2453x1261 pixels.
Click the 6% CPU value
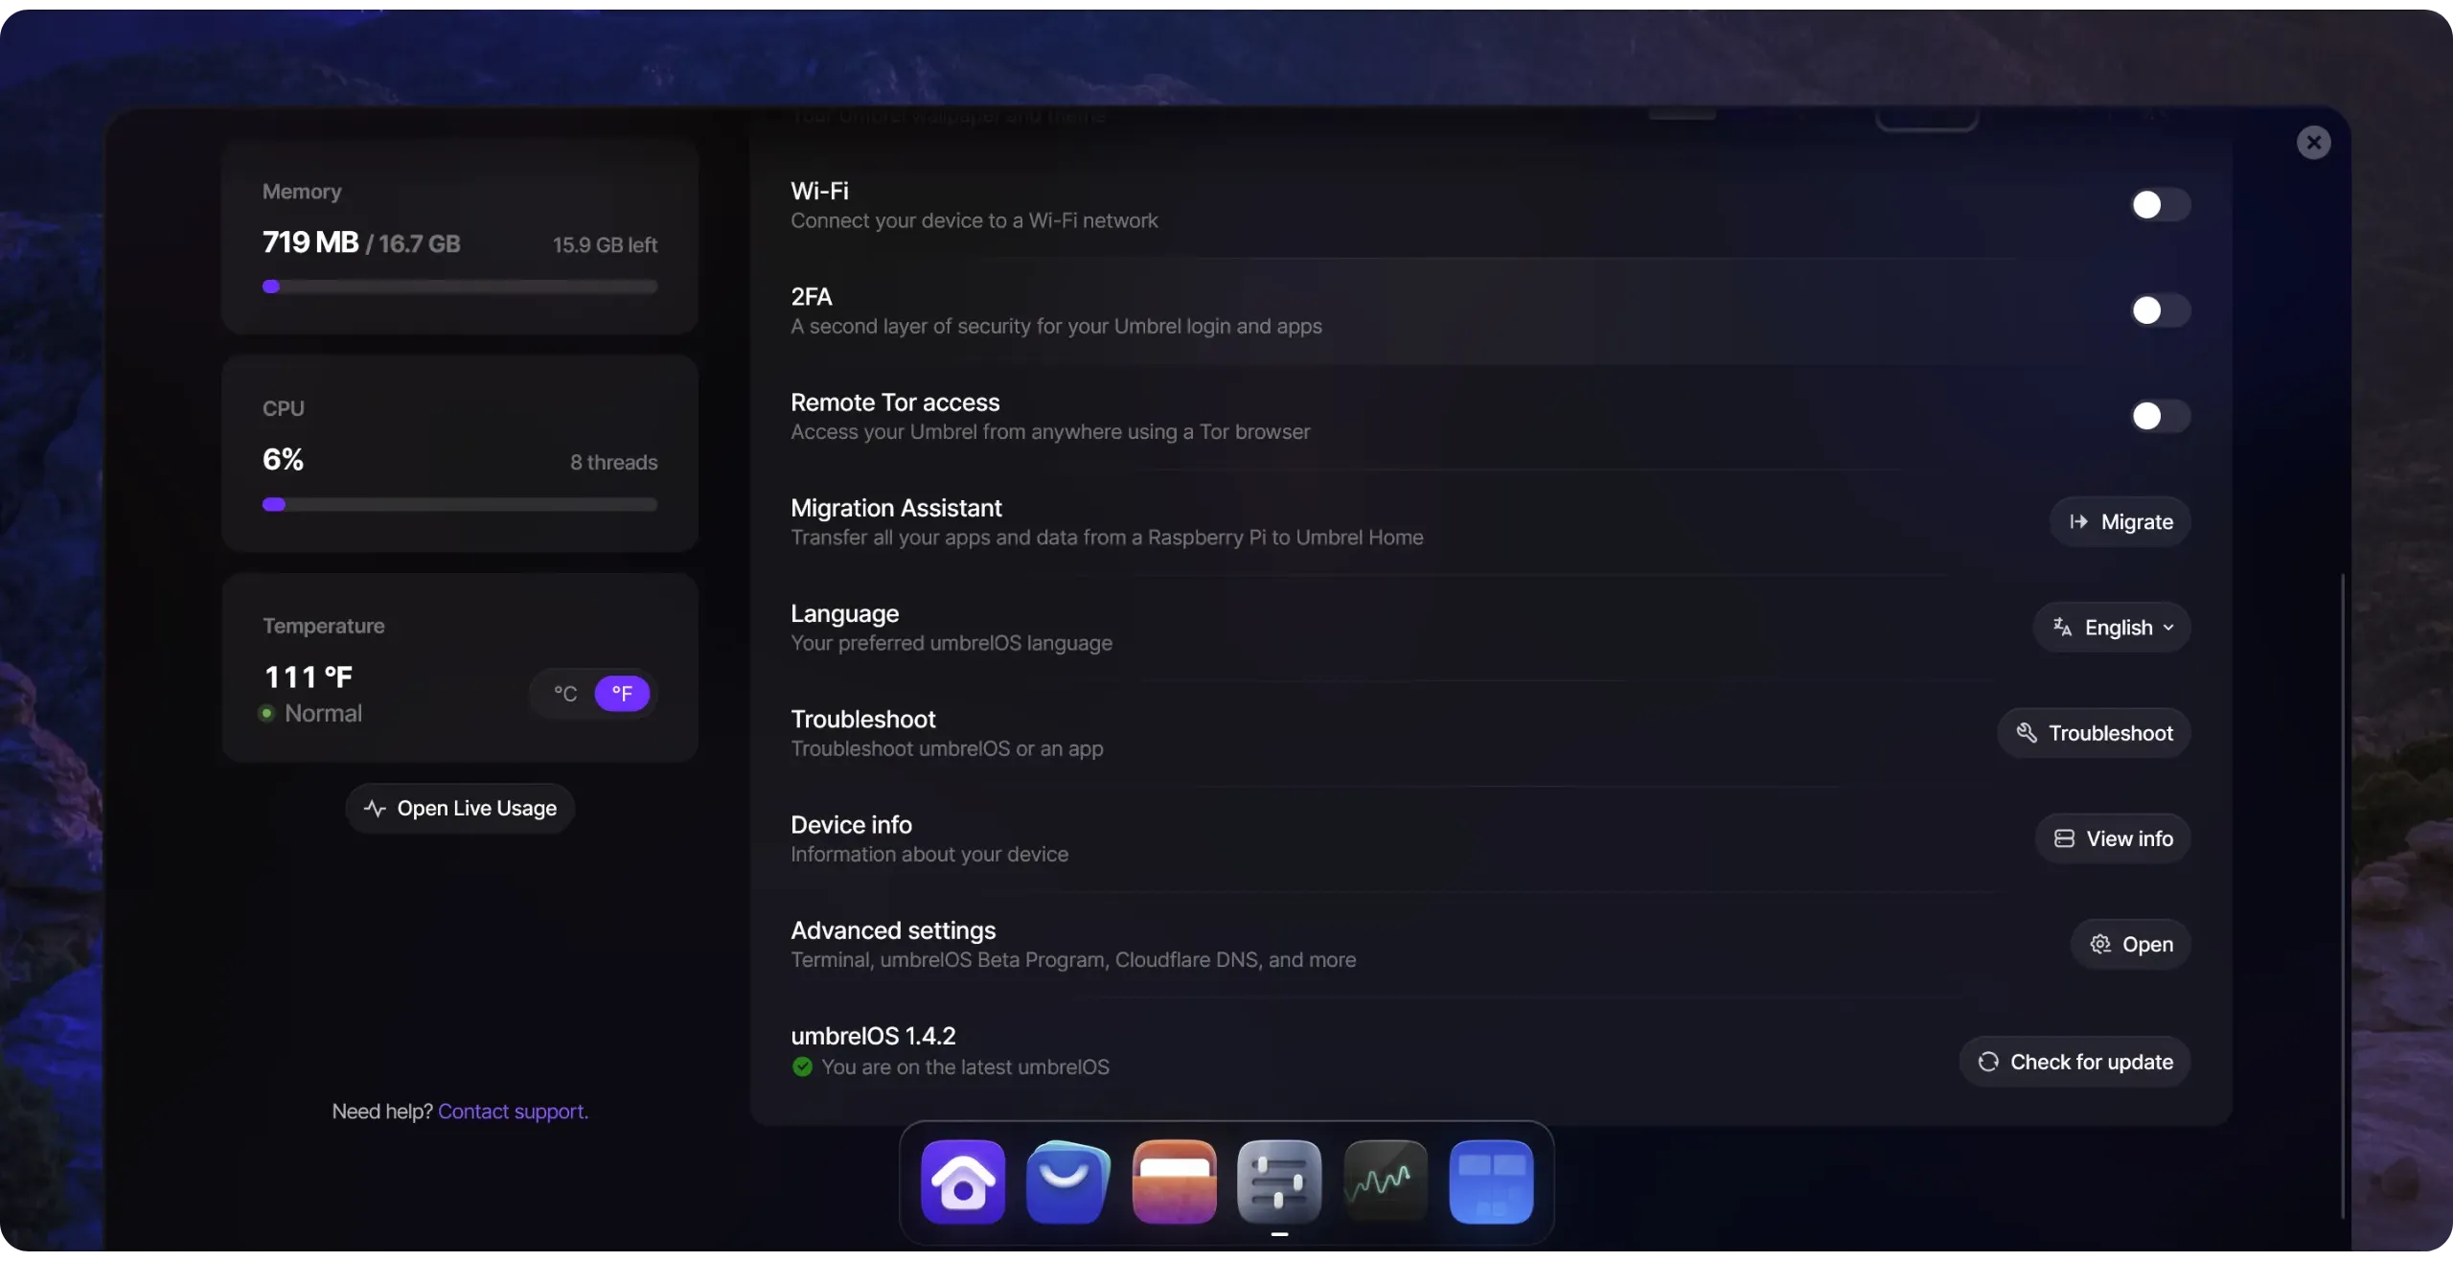pos(283,460)
